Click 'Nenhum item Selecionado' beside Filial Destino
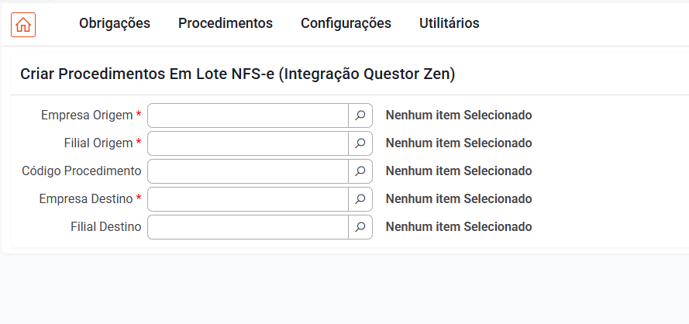 tap(459, 227)
